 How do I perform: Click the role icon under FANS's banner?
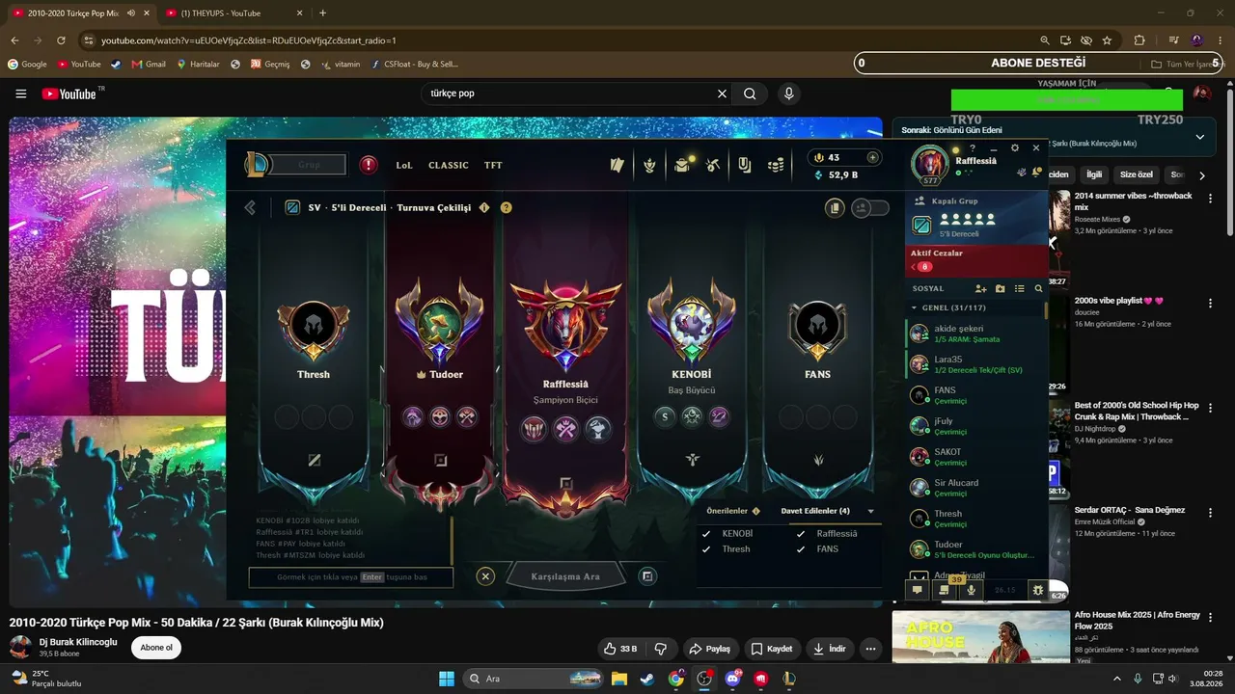click(818, 461)
